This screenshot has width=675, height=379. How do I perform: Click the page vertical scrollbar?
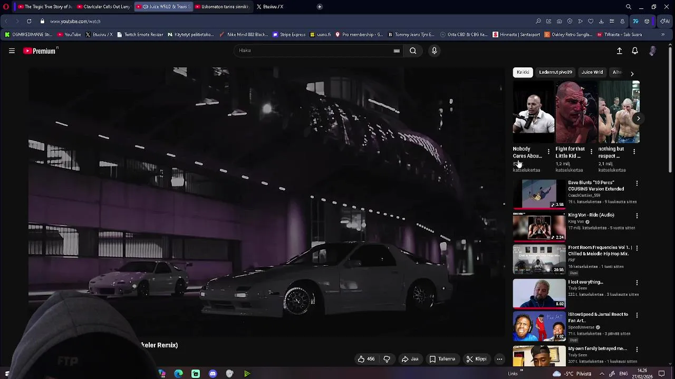[x=670, y=109]
